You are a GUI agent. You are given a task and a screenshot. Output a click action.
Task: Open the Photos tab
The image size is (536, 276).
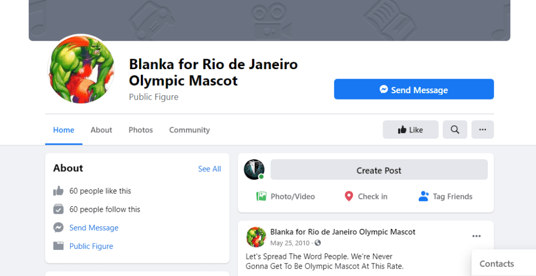pyautogui.click(x=141, y=130)
